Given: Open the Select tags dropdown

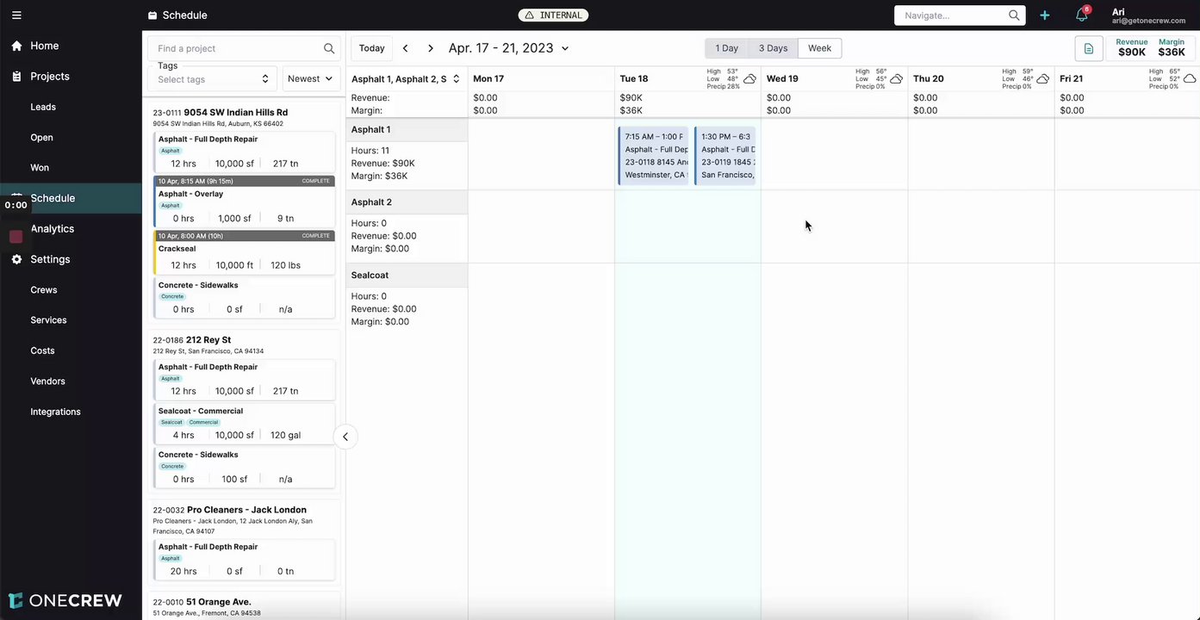Looking at the screenshot, I should pyautogui.click(x=214, y=78).
